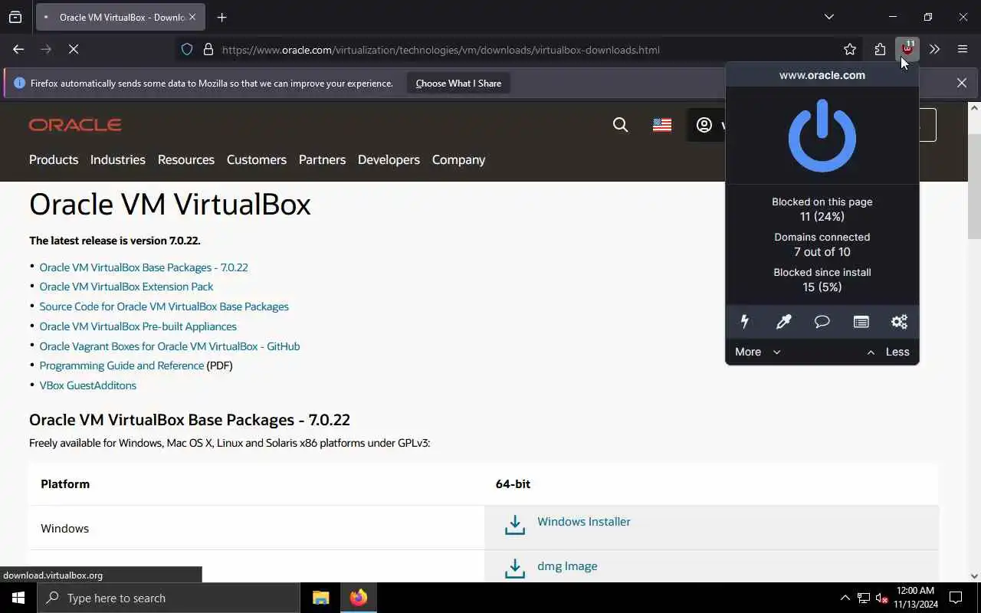Dismiss the Firefox data notification bar
981x613 pixels.
(961, 83)
